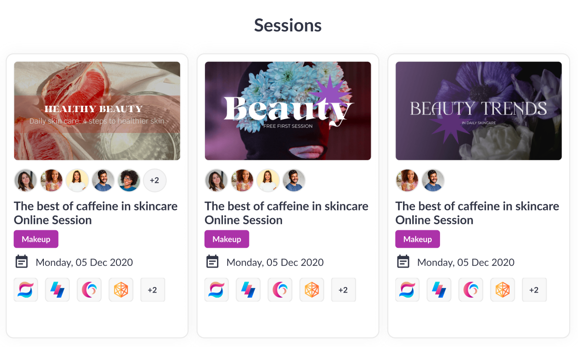Click the orange hexagon sponsor logo in the middle card
This screenshot has width=578, height=347.
312,290
